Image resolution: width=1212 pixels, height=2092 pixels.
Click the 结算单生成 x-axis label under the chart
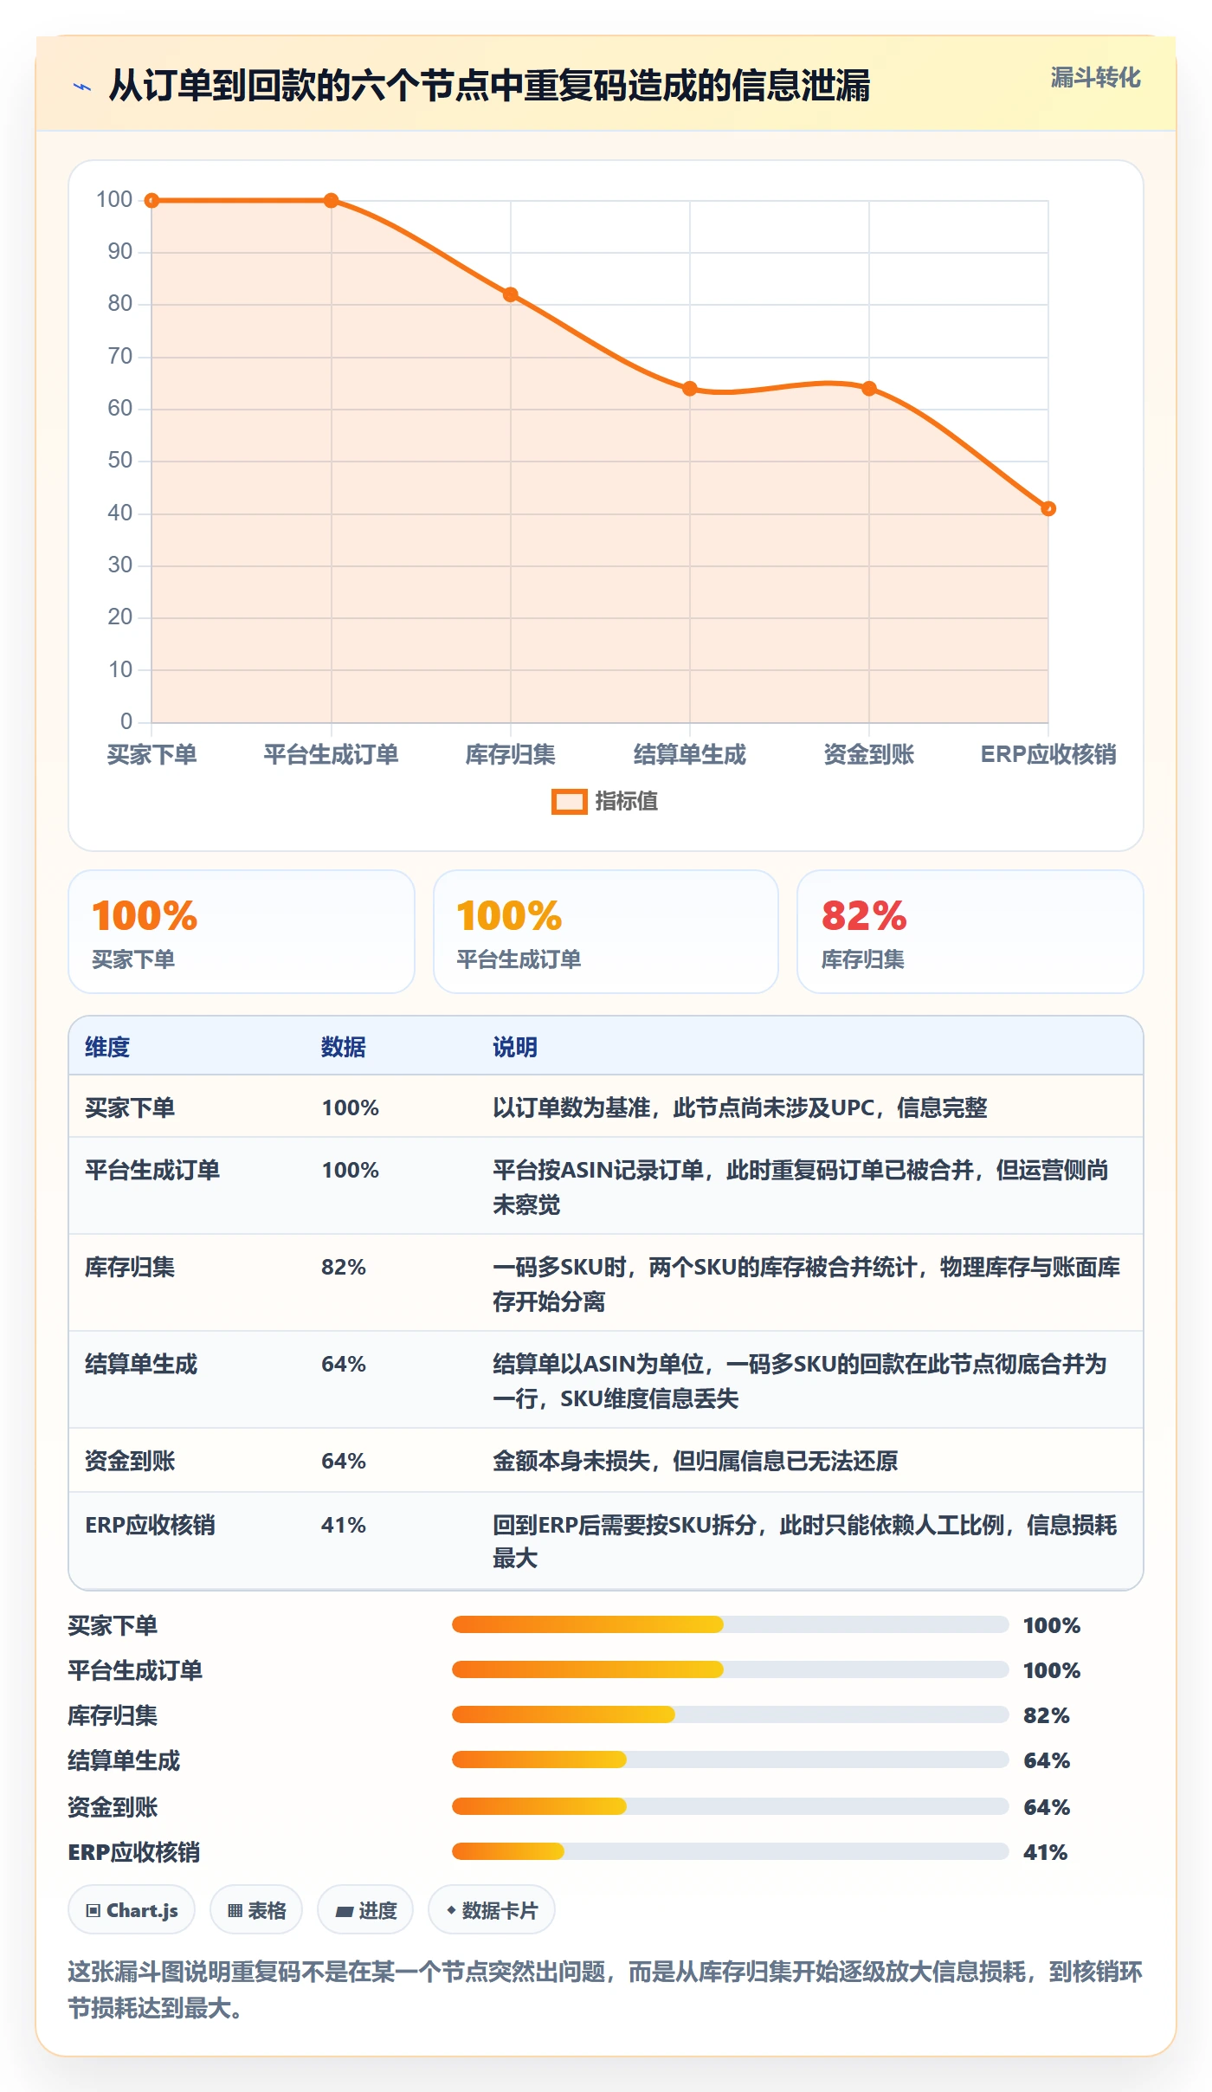click(x=690, y=754)
